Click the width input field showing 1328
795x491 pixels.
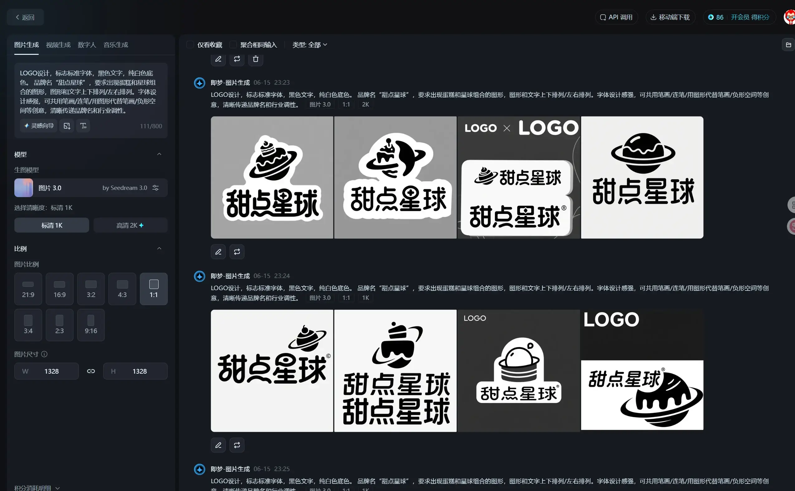[51, 371]
